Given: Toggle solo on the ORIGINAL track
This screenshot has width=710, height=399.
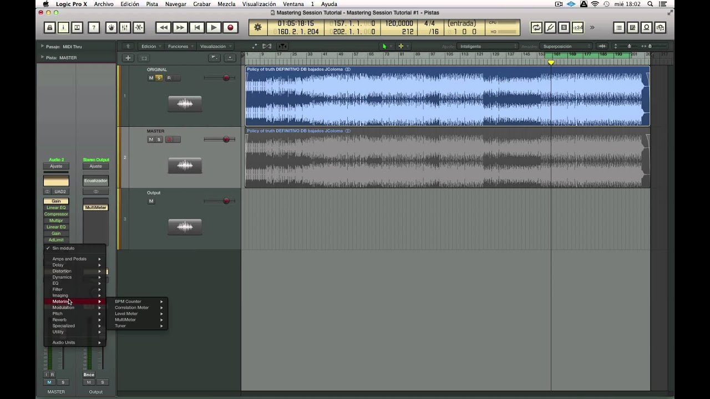Looking at the screenshot, I should pos(159,78).
